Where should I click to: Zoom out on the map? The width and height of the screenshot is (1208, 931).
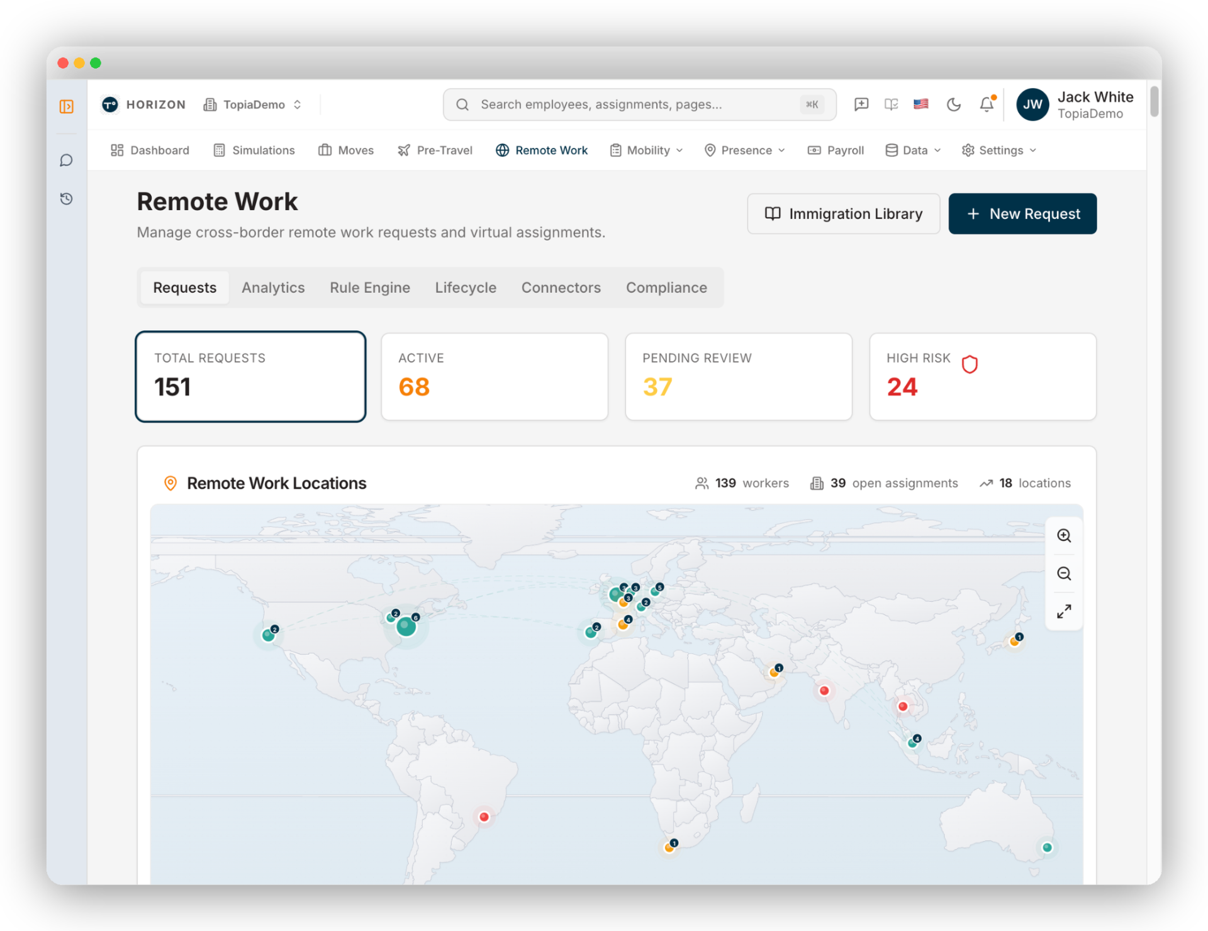(x=1064, y=573)
